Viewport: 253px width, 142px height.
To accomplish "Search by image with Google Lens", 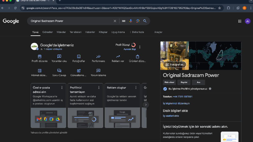I will pyautogui.click(x=138, y=21).
